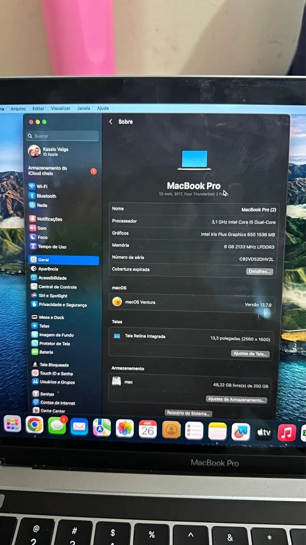The image size is (306, 545).
Task: Open Mail app in the Dock
Action: point(79,427)
